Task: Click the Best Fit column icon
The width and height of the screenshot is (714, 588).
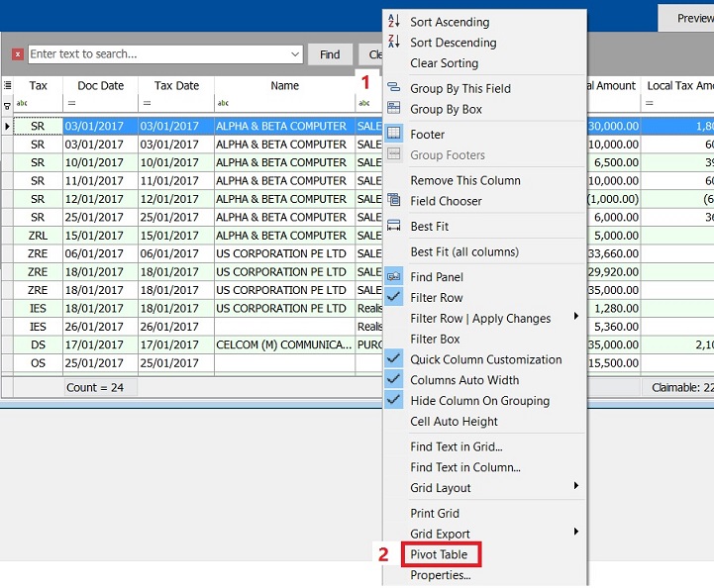Action: (x=393, y=227)
